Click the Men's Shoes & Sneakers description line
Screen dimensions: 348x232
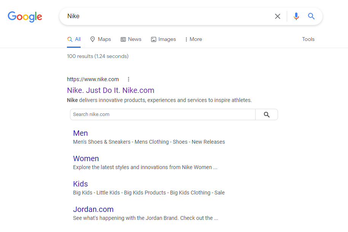(149, 142)
